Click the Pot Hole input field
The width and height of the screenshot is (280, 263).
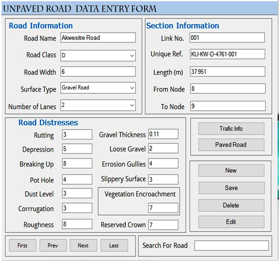pyautogui.click(x=77, y=180)
